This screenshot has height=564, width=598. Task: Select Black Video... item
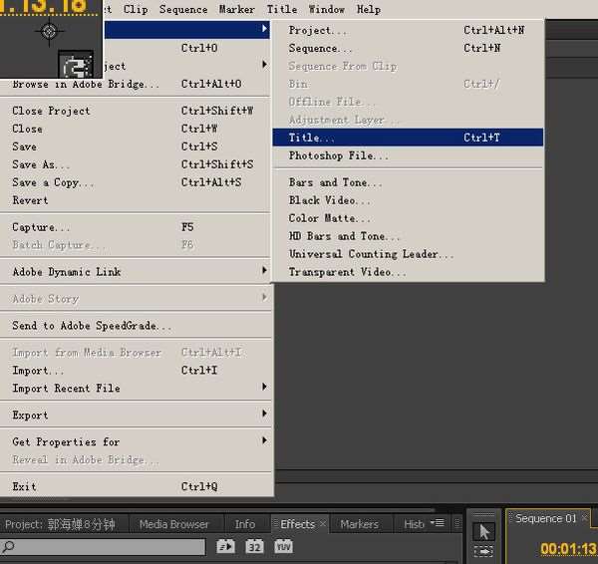coord(408,200)
